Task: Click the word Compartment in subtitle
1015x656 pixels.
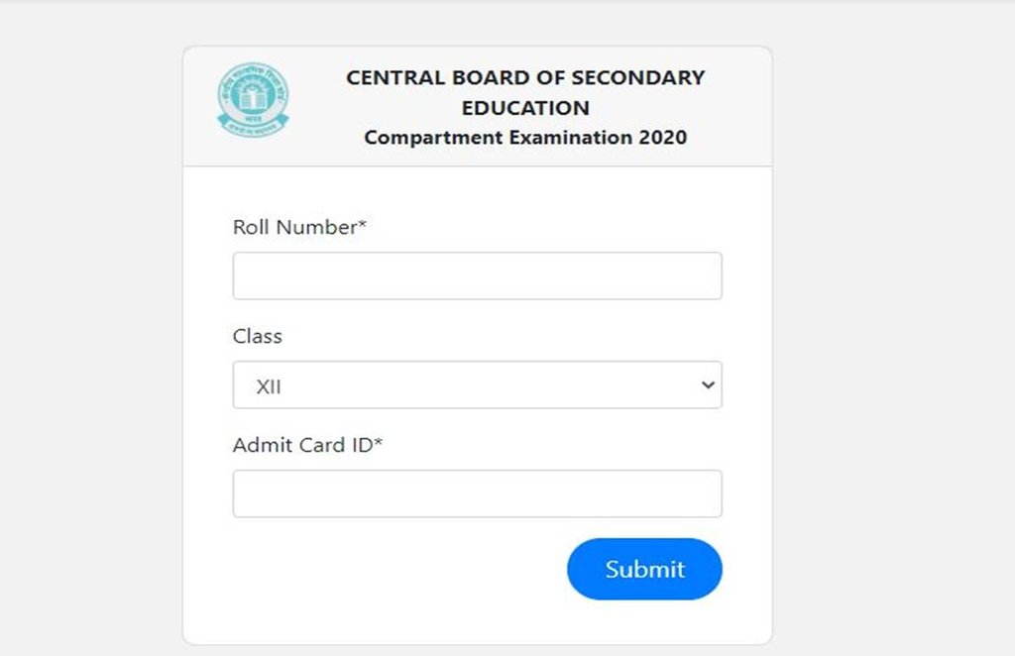Action: [x=432, y=138]
